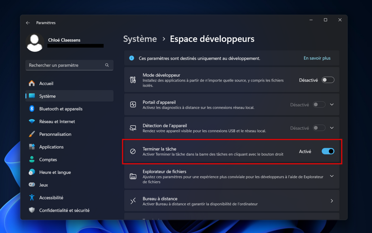Disable the Terminer la tâche toggle
This screenshot has width=372, height=233.
coord(328,152)
